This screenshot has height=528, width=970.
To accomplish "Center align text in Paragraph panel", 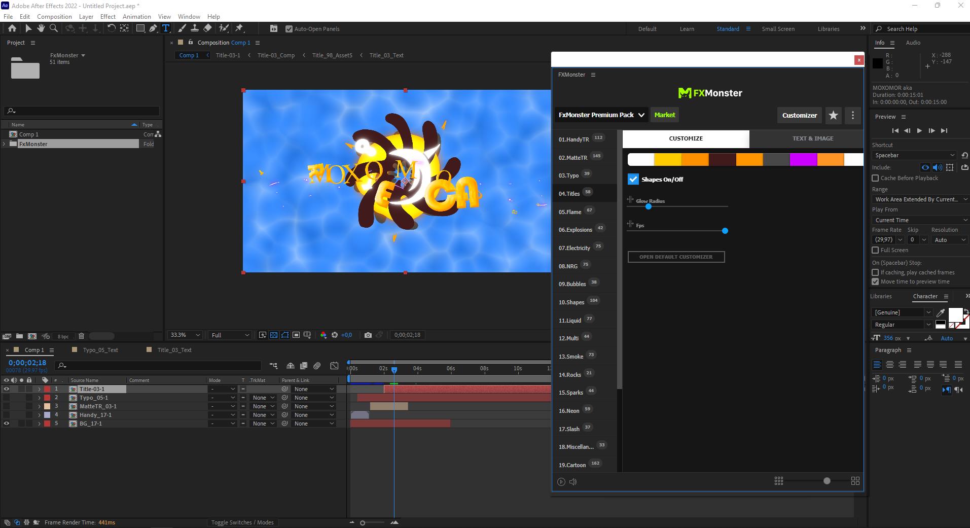I will tap(890, 364).
